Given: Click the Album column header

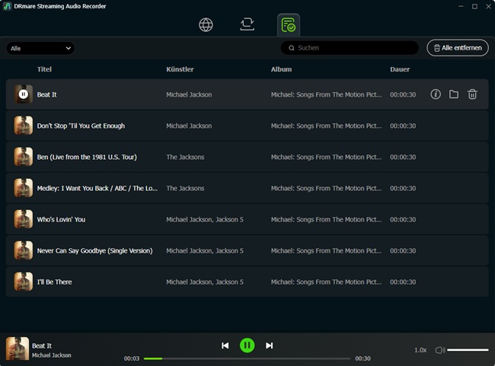Looking at the screenshot, I should [281, 69].
